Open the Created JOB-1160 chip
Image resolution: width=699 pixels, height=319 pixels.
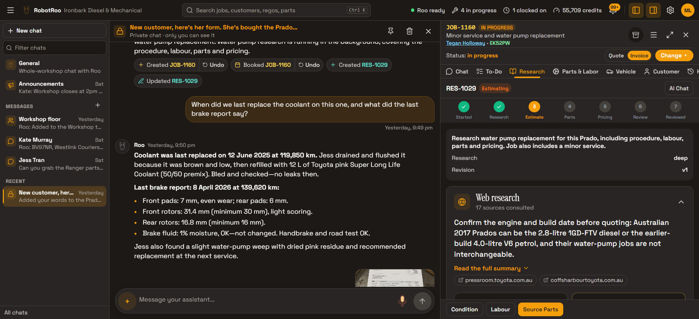click(167, 65)
